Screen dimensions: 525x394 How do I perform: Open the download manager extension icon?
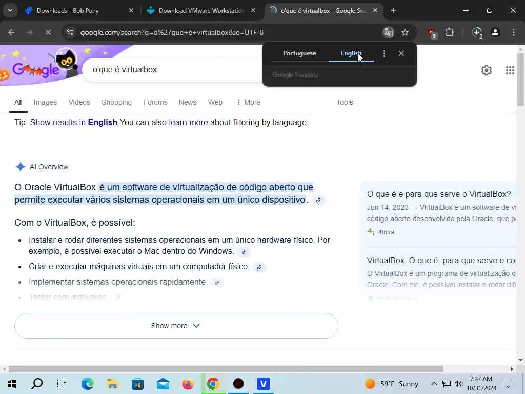[x=477, y=33]
